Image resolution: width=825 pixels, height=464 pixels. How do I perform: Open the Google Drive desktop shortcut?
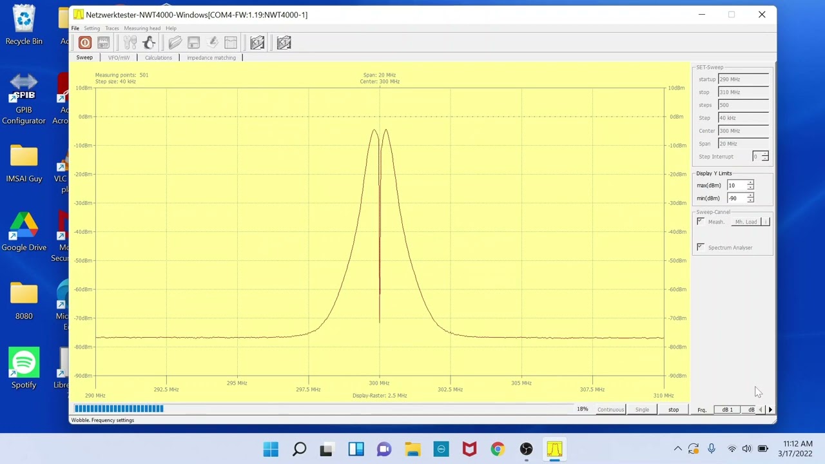coord(24,232)
